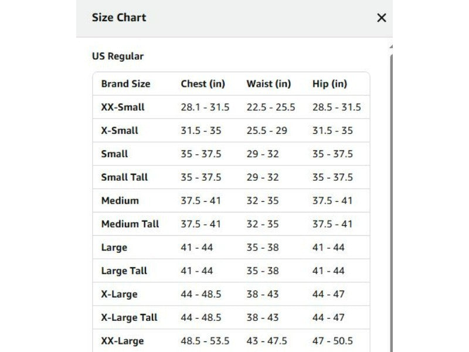469x352 pixels.
Task: Click the X-Large Tall row label
Action: tap(129, 317)
